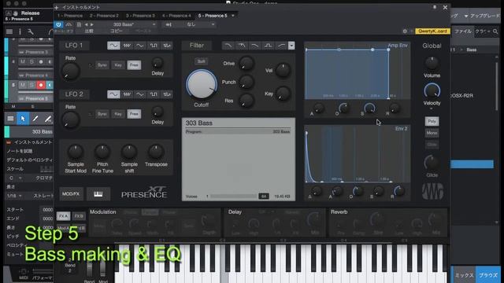Select random sample-and-hold waveform for LFO 2
The image size is (504, 283).
(x=167, y=94)
